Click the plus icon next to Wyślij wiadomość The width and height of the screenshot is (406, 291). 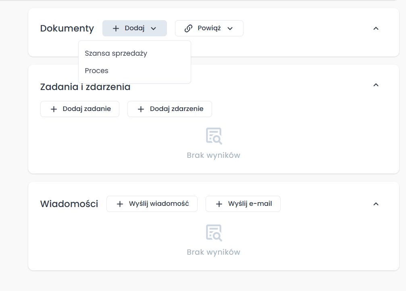pyautogui.click(x=120, y=204)
